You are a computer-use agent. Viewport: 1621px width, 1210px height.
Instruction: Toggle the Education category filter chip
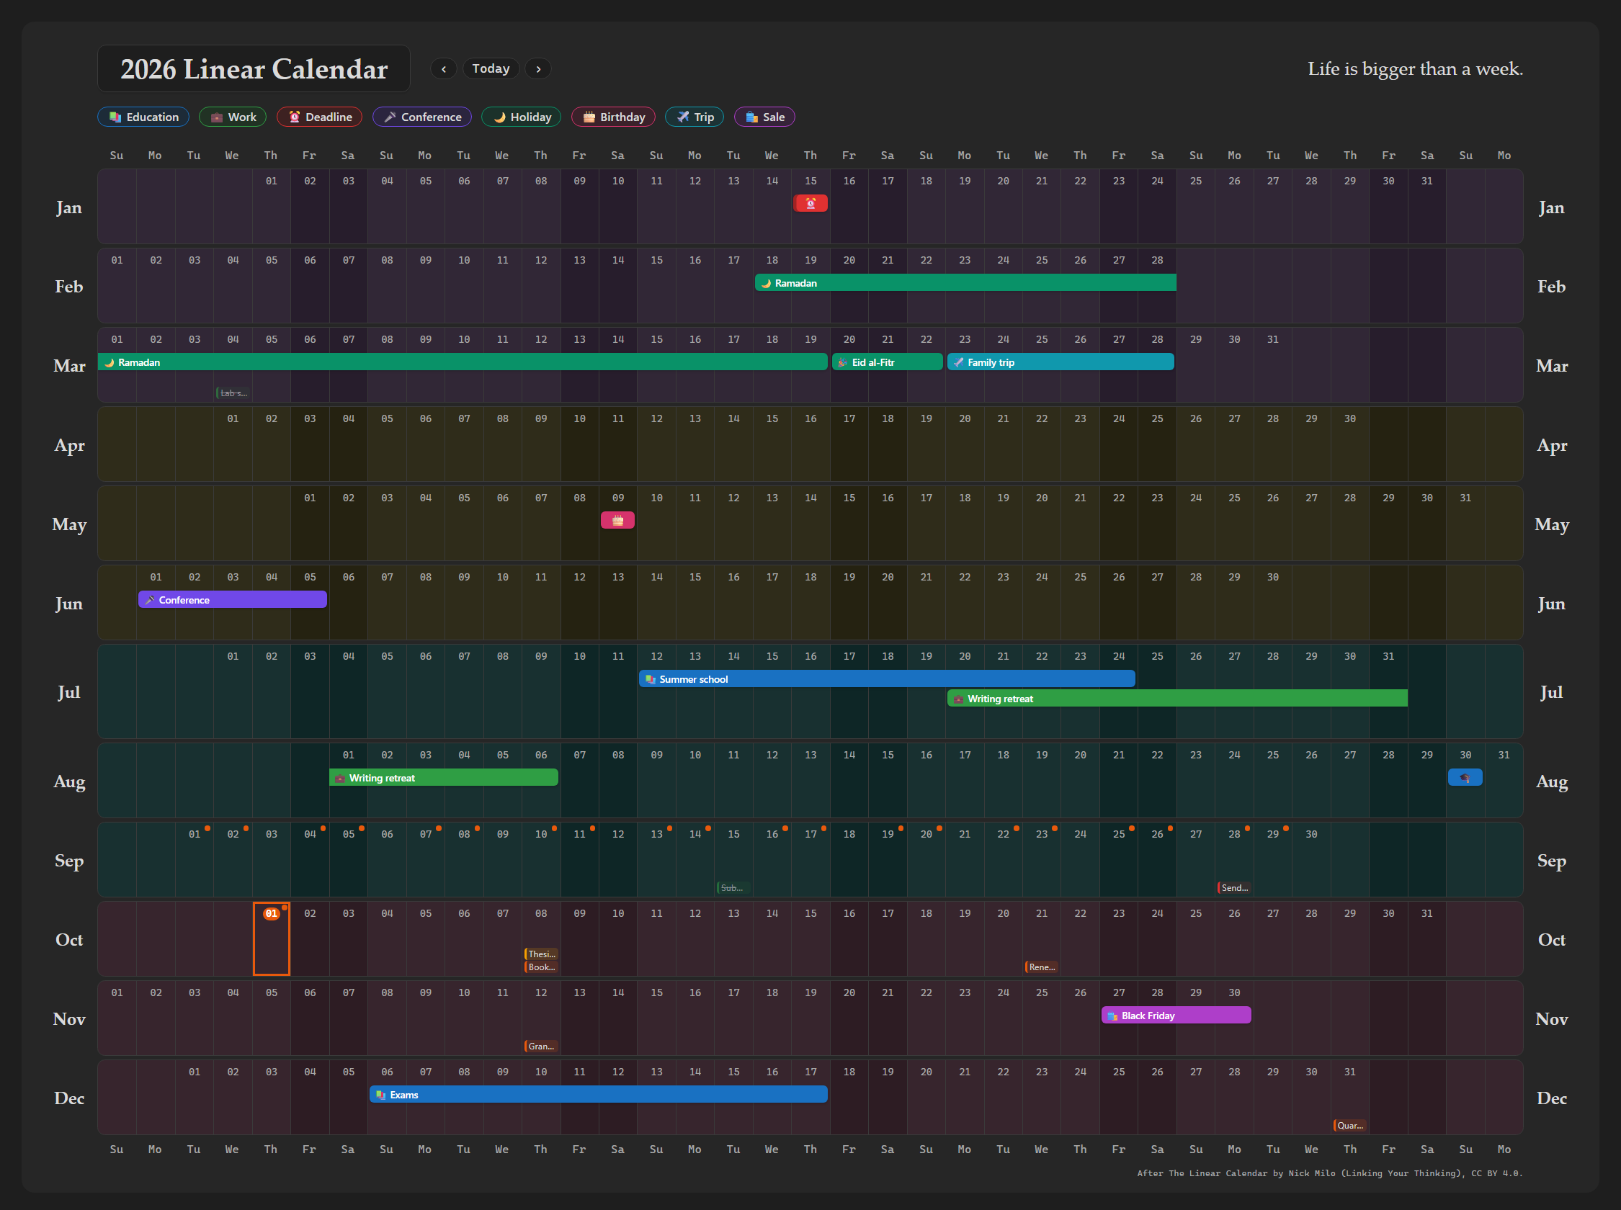(x=143, y=117)
